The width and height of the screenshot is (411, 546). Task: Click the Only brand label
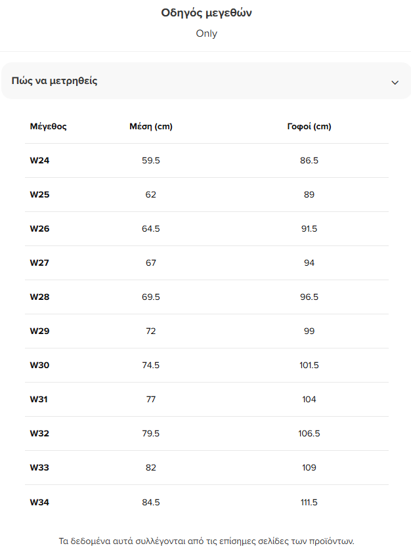pos(206,33)
